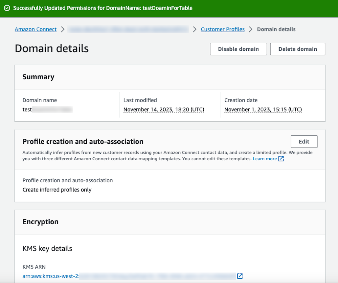Viewport: 338px width, 283px height.
Task: Open the Learn more link
Action: [264, 159]
